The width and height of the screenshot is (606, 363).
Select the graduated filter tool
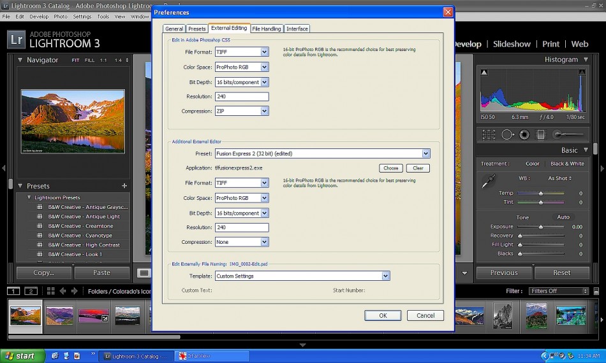(540, 134)
